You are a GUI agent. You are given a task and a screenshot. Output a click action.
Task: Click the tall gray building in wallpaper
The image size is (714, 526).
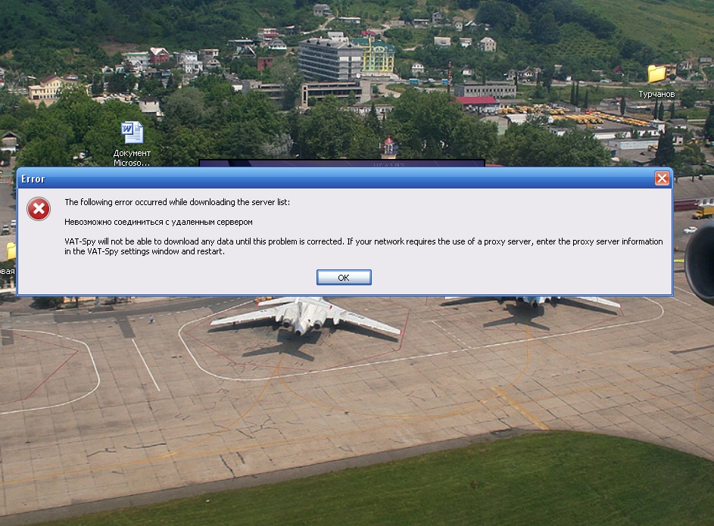pyautogui.click(x=330, y=60)
